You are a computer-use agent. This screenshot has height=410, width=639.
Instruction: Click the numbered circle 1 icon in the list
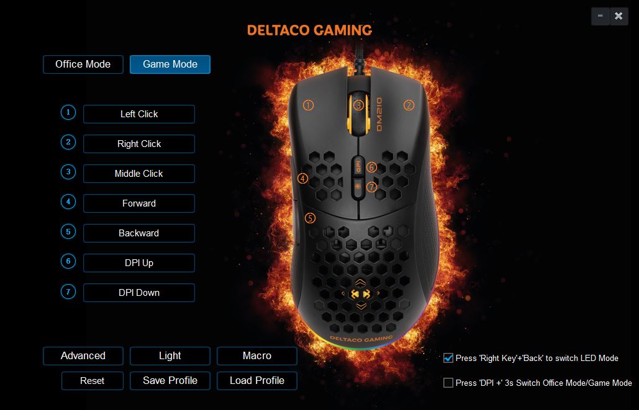coord(68,112)
